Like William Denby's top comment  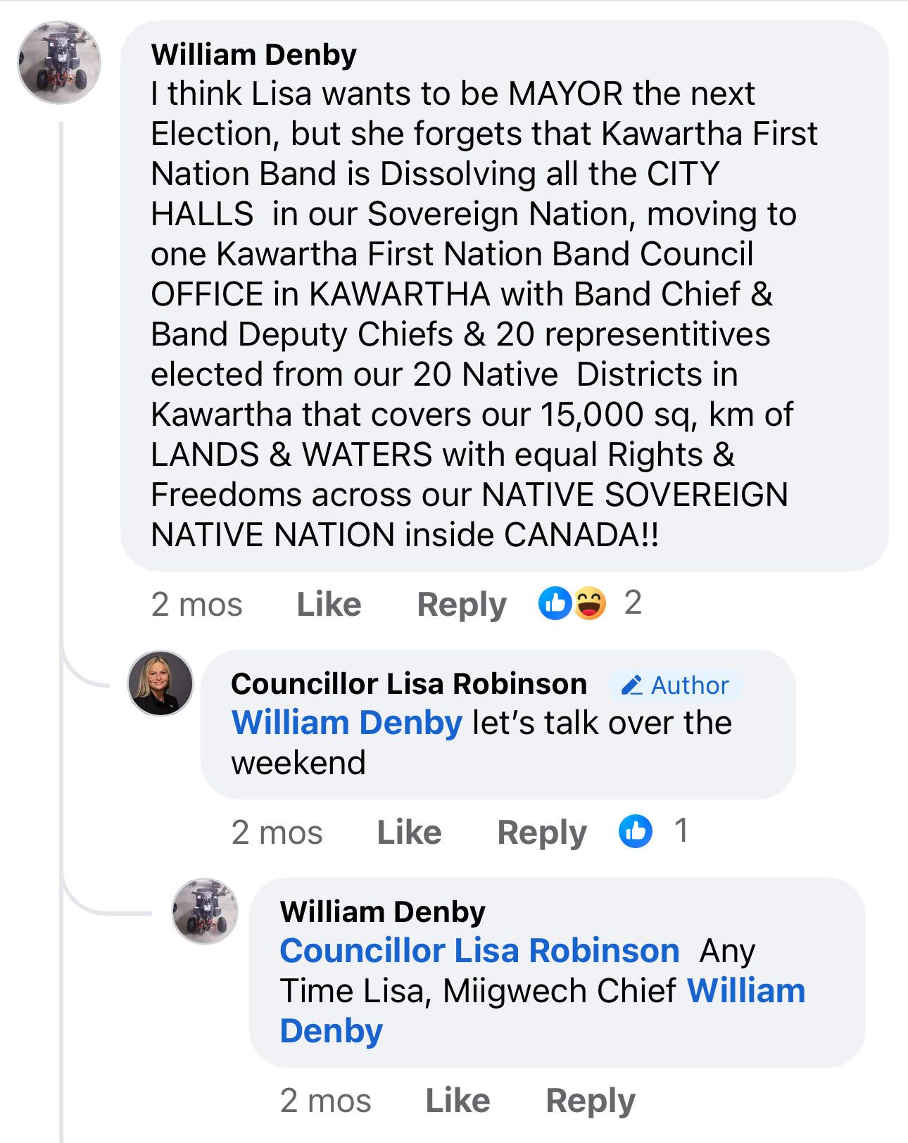click(329, 605)
